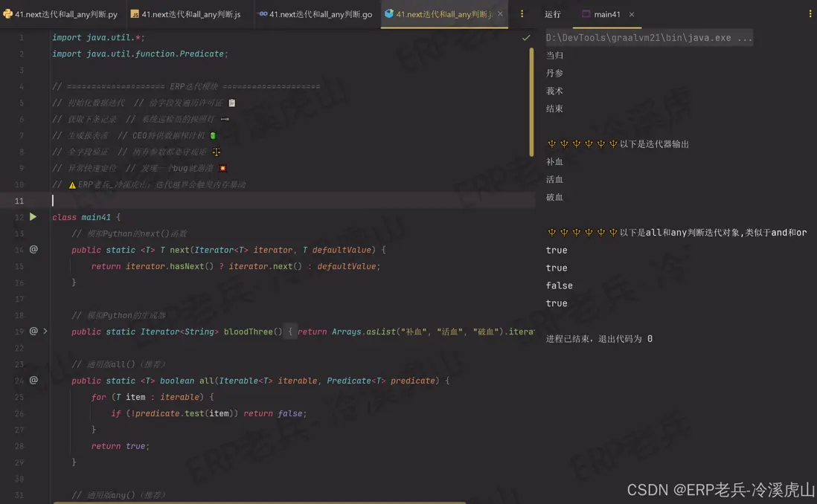Click 'import java.util.function.Predicate;' line

coord(140,54)
